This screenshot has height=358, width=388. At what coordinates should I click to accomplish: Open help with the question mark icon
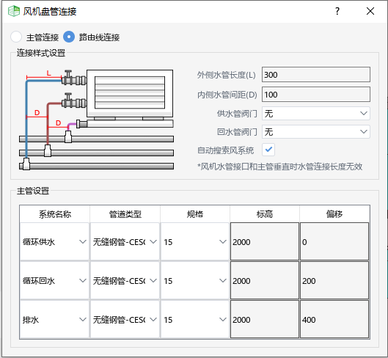337,11
